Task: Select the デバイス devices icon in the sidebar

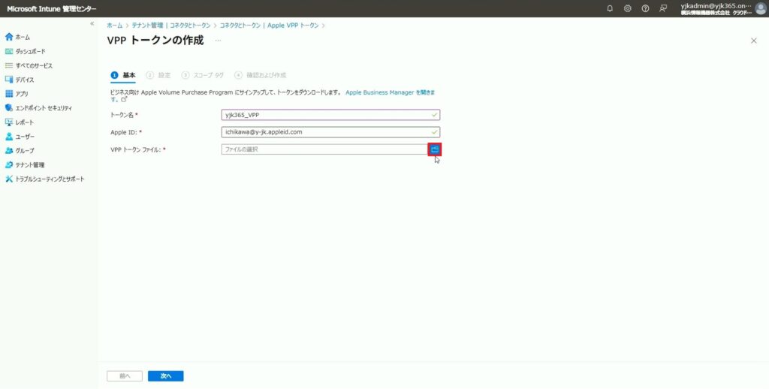Action: point(9,80)
